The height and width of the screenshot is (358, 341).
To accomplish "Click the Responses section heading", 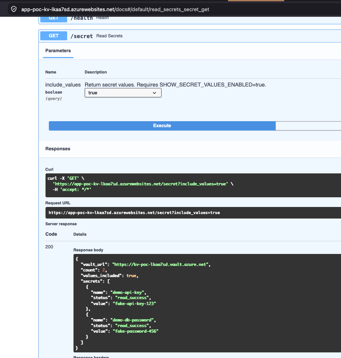I will pos(58,149).
